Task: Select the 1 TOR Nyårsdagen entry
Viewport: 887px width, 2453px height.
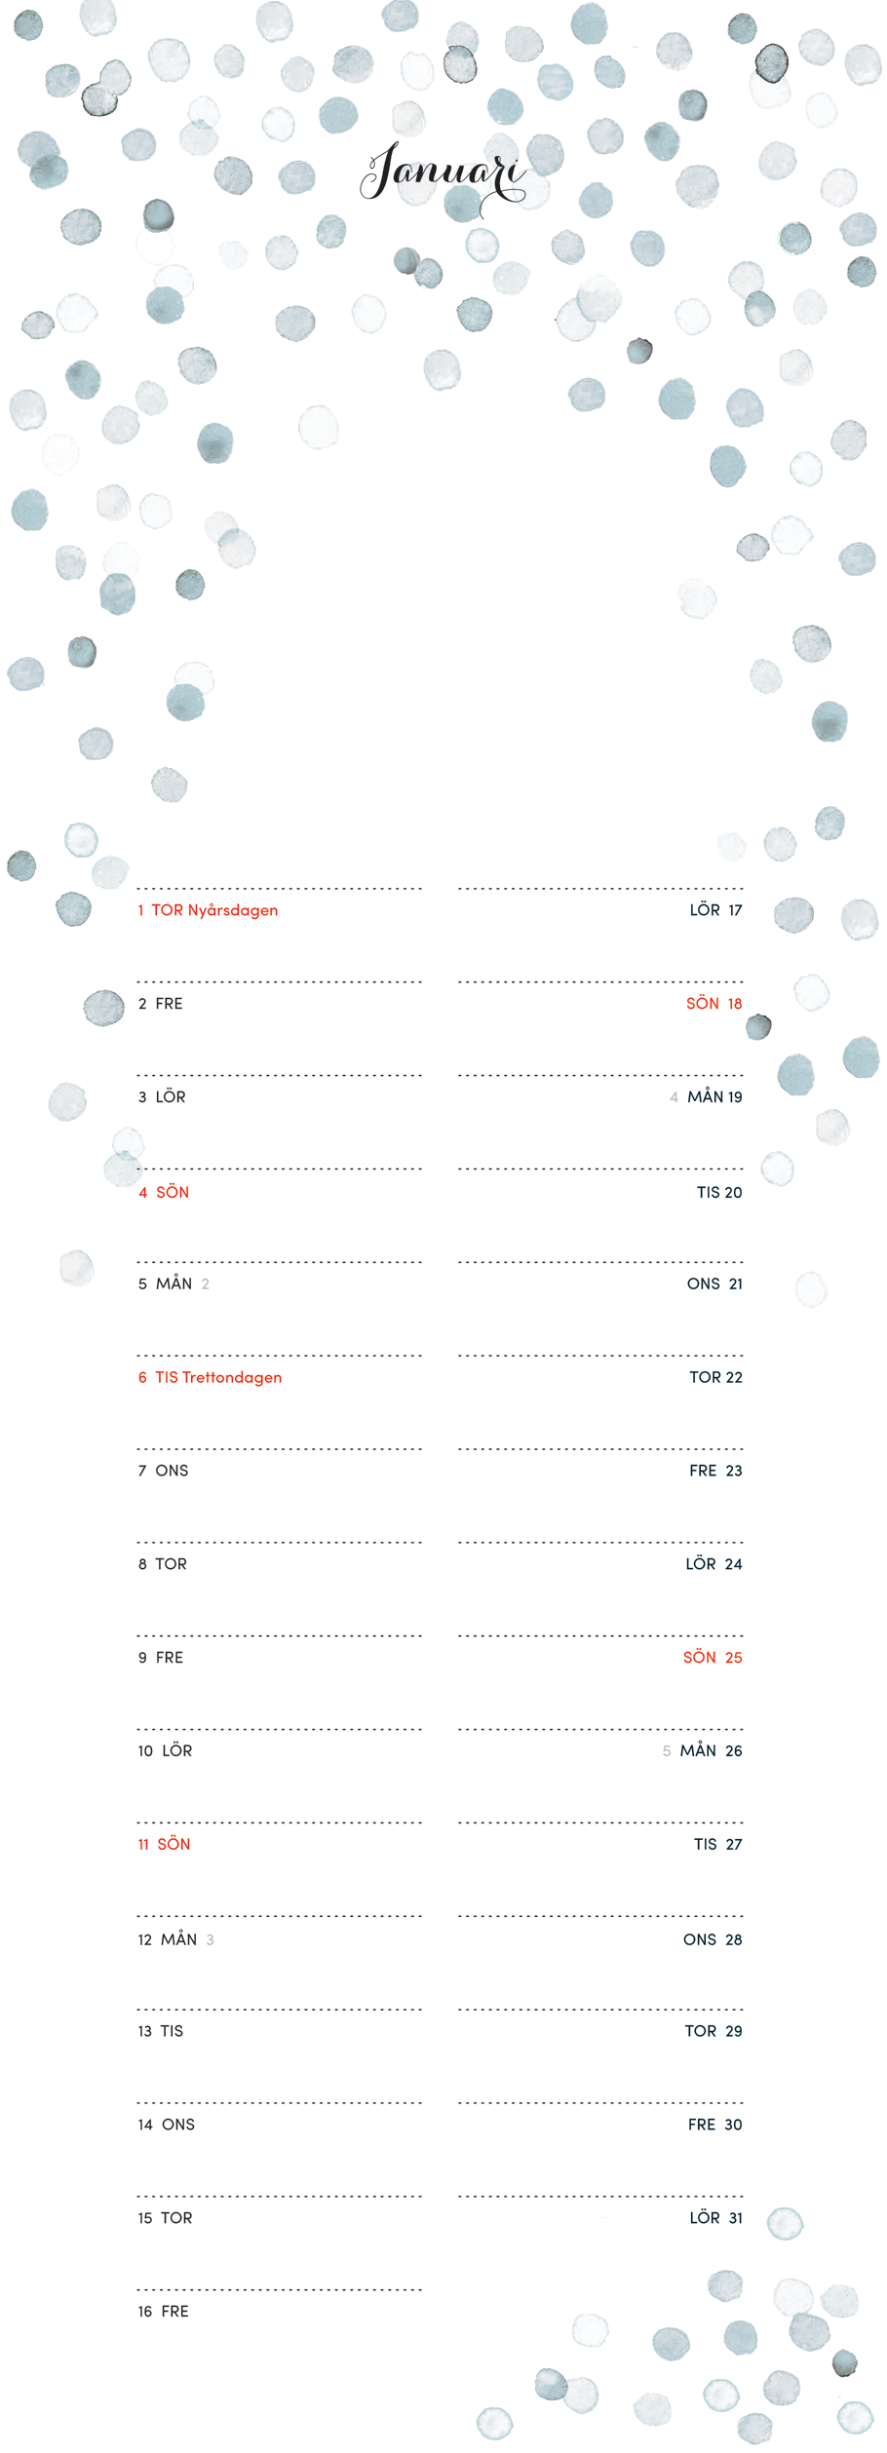Action: (208, 910)
